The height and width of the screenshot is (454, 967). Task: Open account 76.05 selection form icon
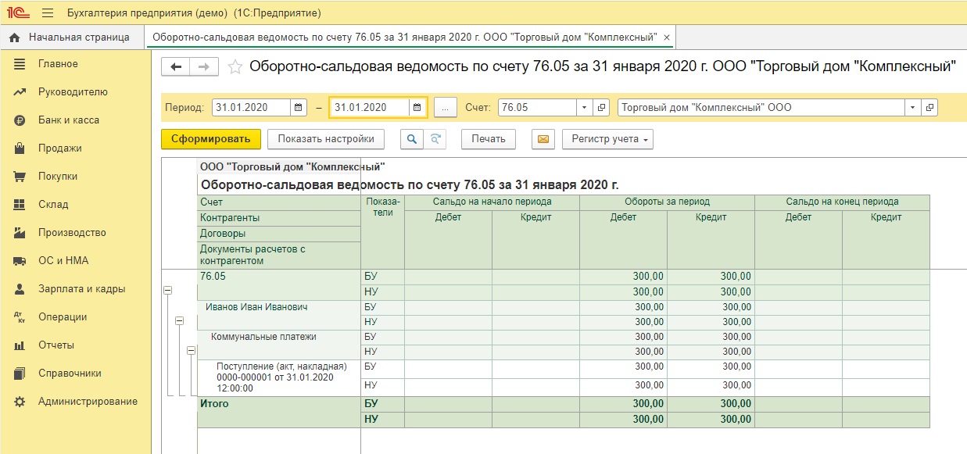tap(601, 108)
